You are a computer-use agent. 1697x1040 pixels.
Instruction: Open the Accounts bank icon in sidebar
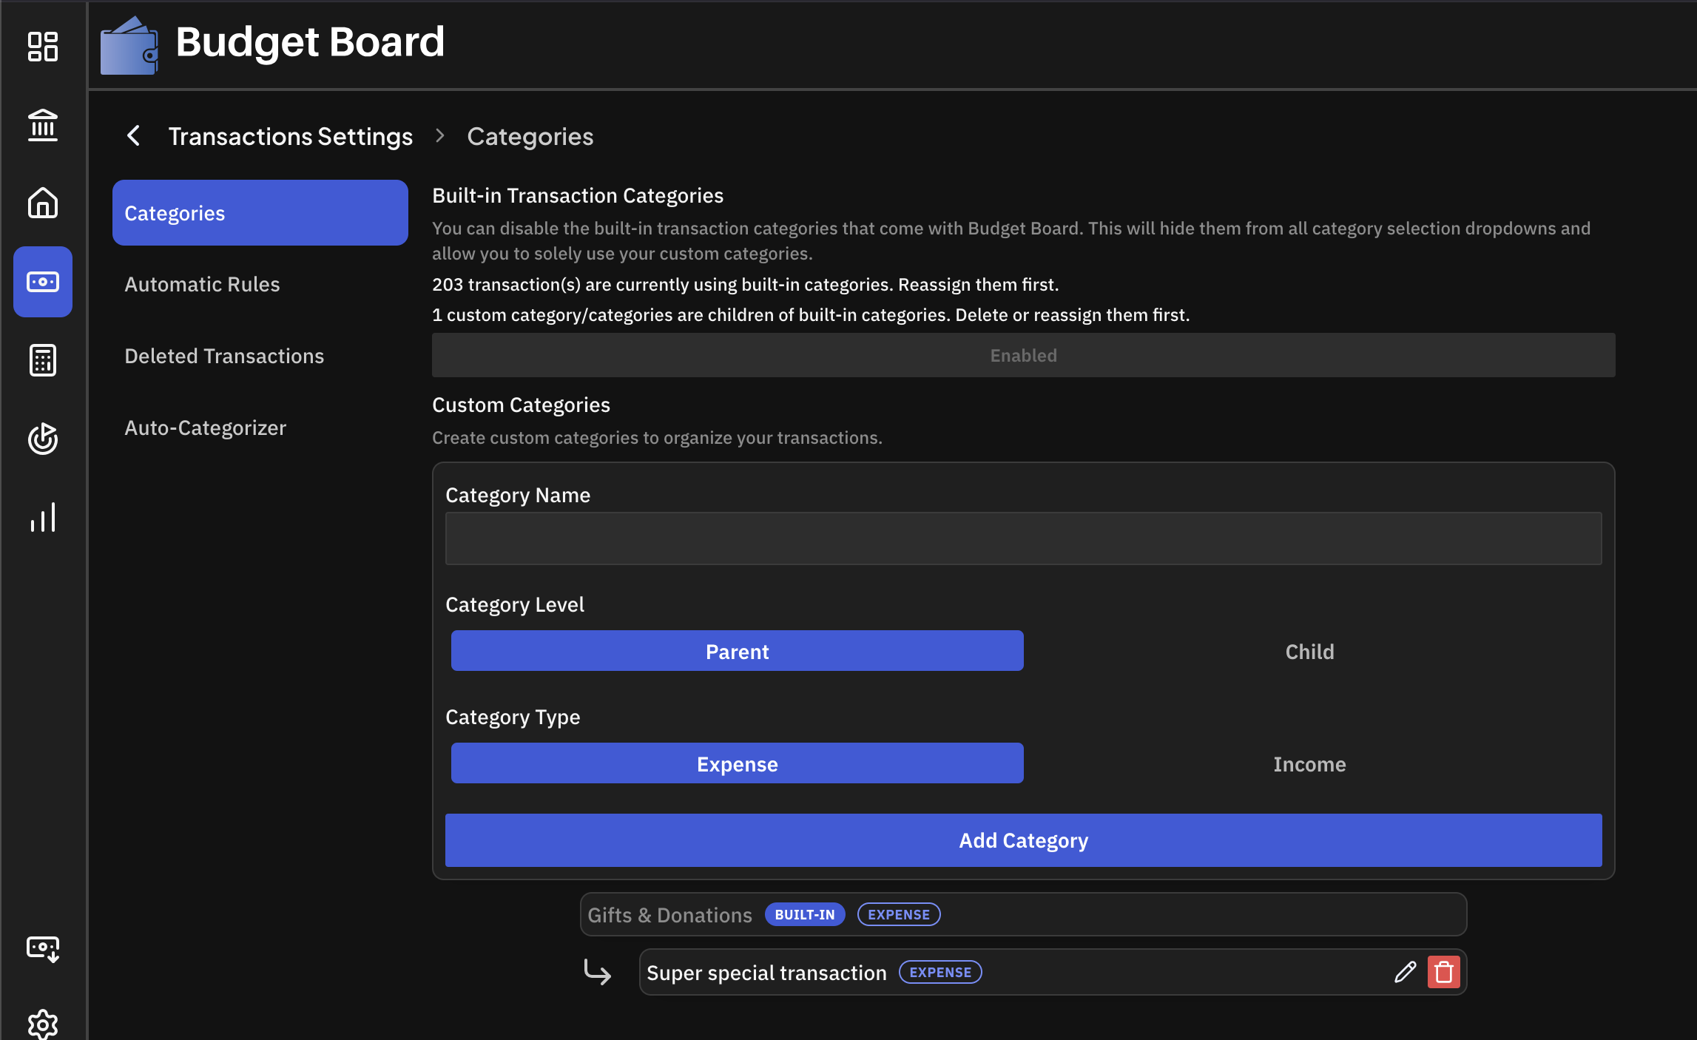point(43,125)
